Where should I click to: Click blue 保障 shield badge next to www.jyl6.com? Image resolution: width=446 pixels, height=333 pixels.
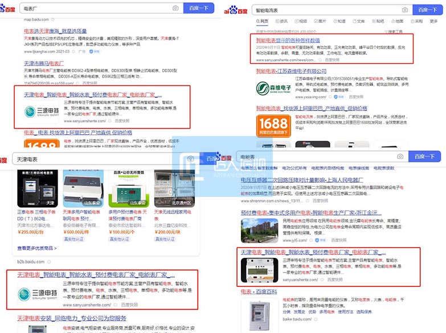(x=321, y=240)
